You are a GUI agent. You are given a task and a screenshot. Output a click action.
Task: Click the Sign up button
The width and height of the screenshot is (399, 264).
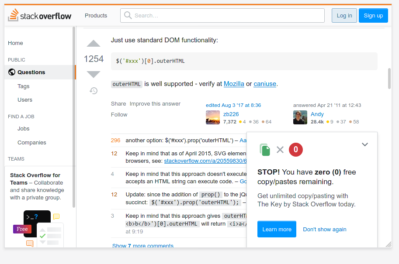coord(373,16)
